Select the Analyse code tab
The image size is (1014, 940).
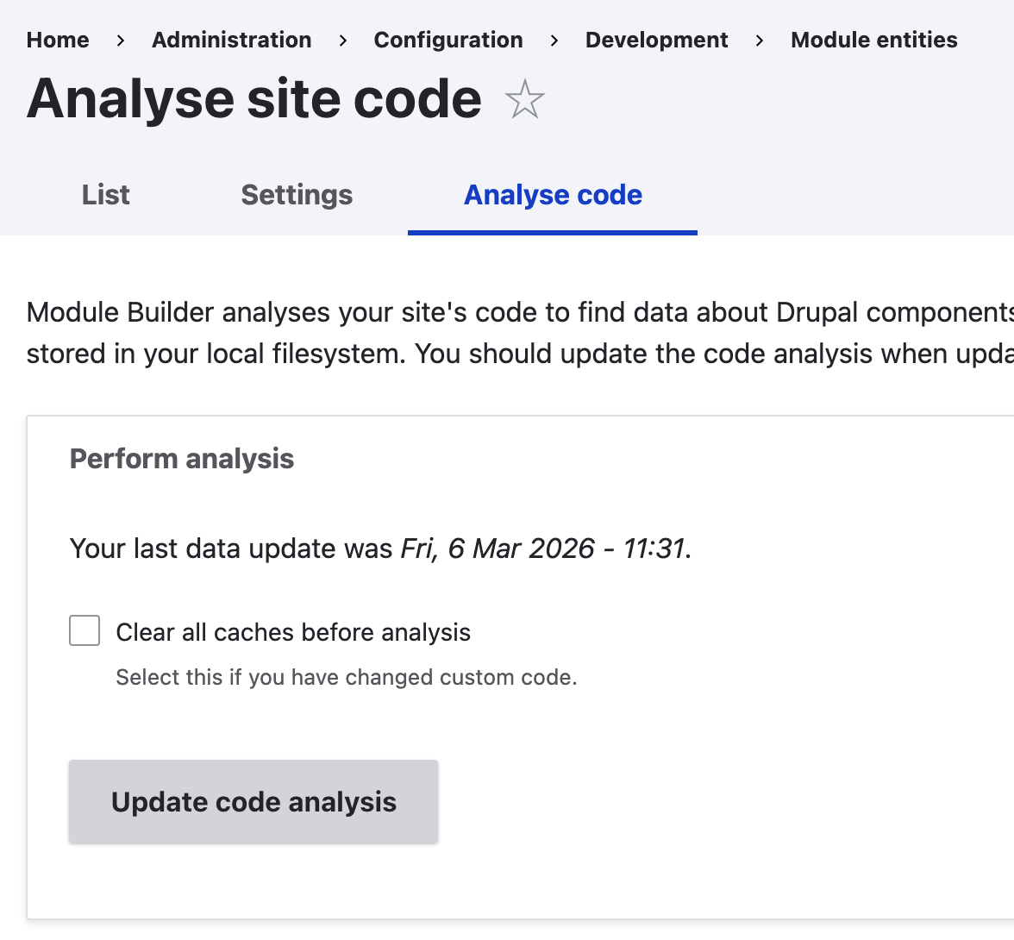(553, 195)
